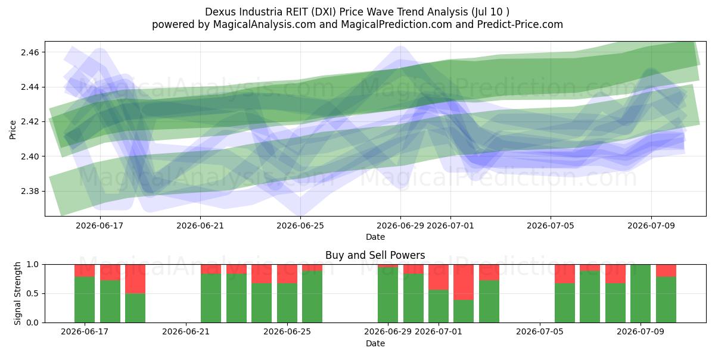Click the green buy bar for 2026-06-29

pos(388,295)
